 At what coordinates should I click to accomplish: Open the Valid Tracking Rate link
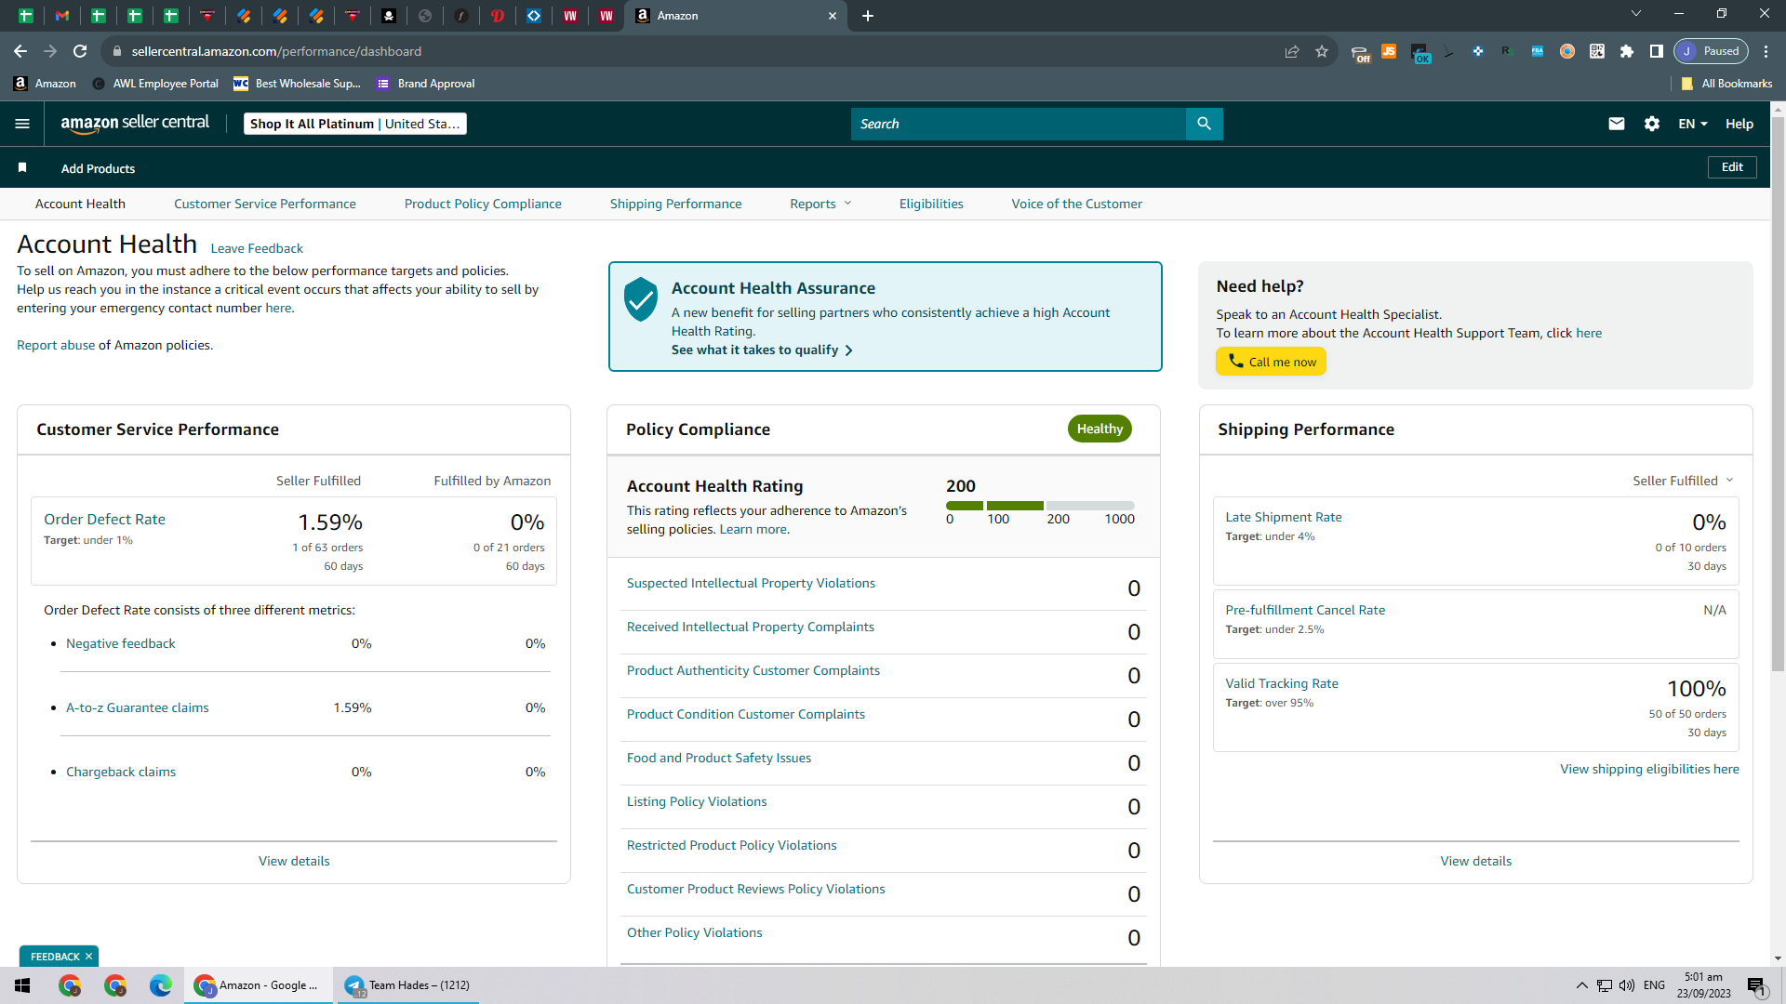[1282, 683]
